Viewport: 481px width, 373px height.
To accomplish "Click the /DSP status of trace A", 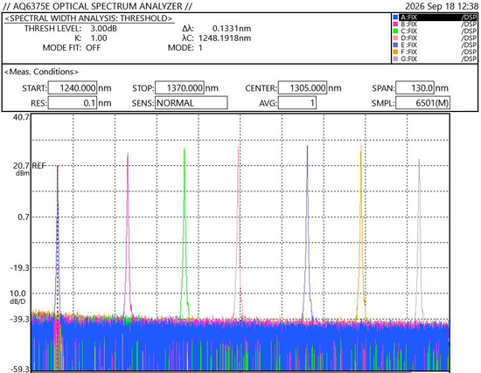I will (469, 17).
